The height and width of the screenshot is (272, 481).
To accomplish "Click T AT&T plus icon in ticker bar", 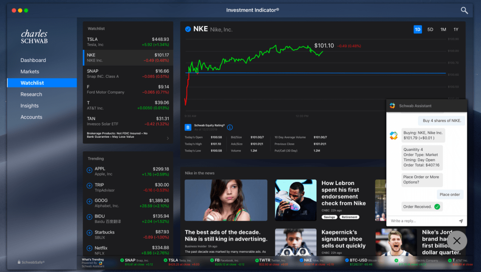I will pyautogui.click(x=450, y=260).
